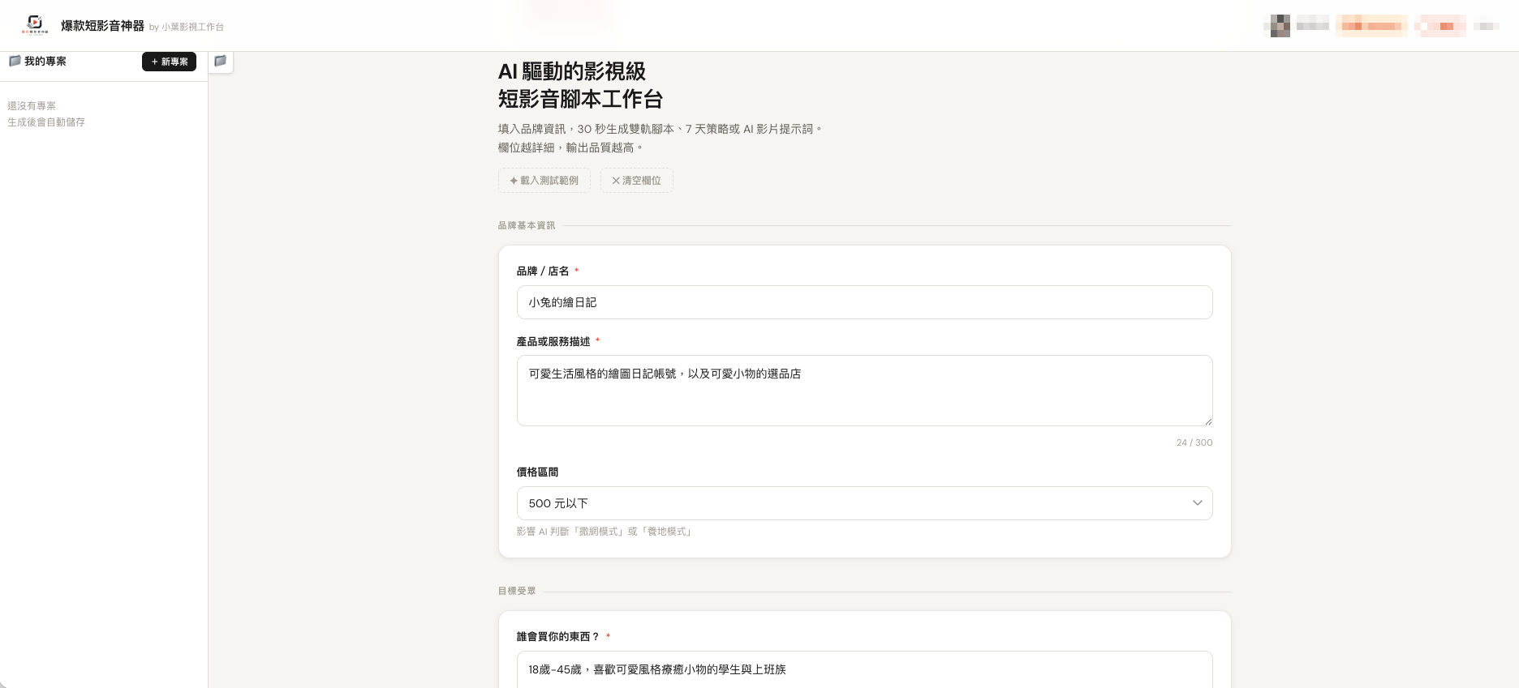This screenshot has width=1519, height=688.
Task: Click the 目標受眾 section label
Action: [517, 591]
